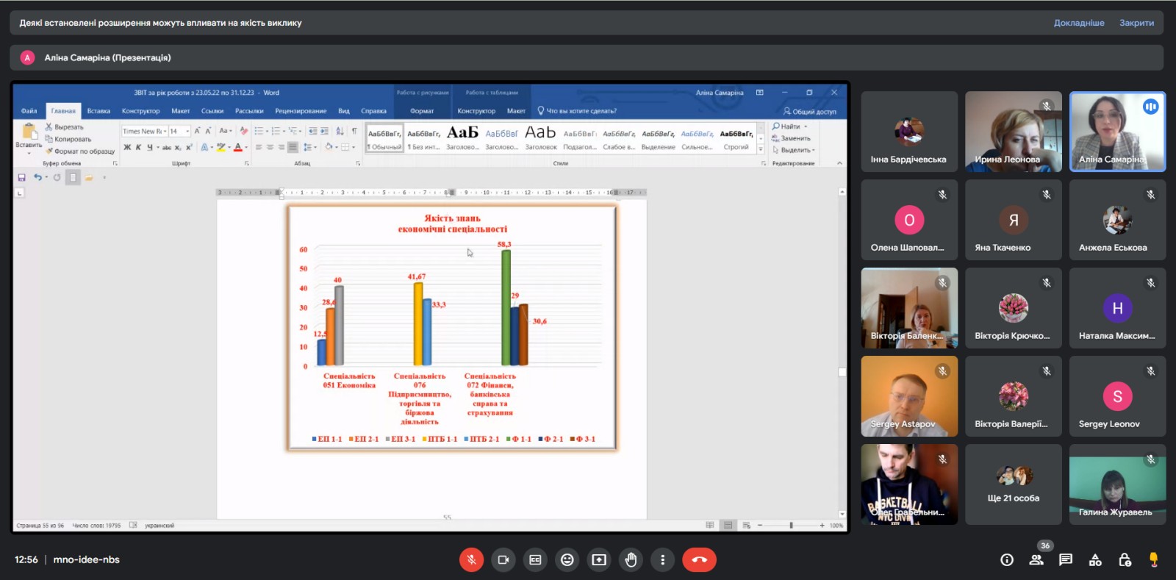Click the numbered list icon
This screenshot has width=1176, height=580.
click(276, 131)
